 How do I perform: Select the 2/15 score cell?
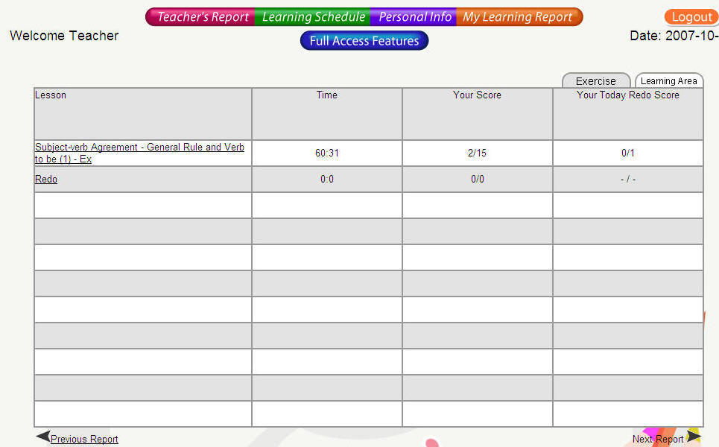tap(477, 153)
